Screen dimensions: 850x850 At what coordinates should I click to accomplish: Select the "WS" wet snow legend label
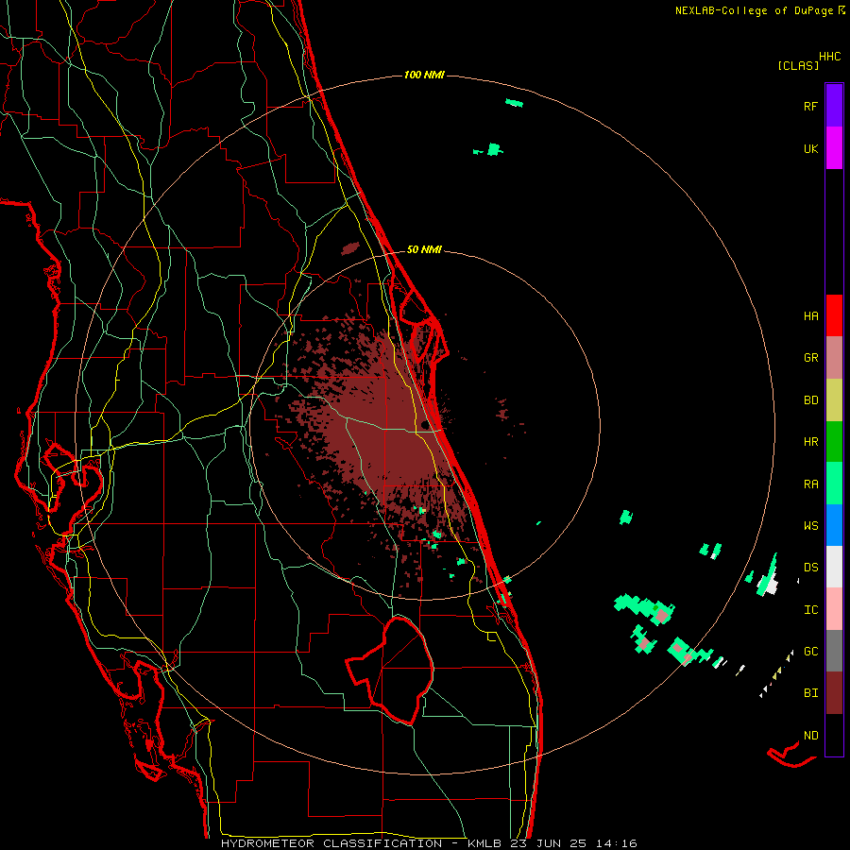[810, 526]
